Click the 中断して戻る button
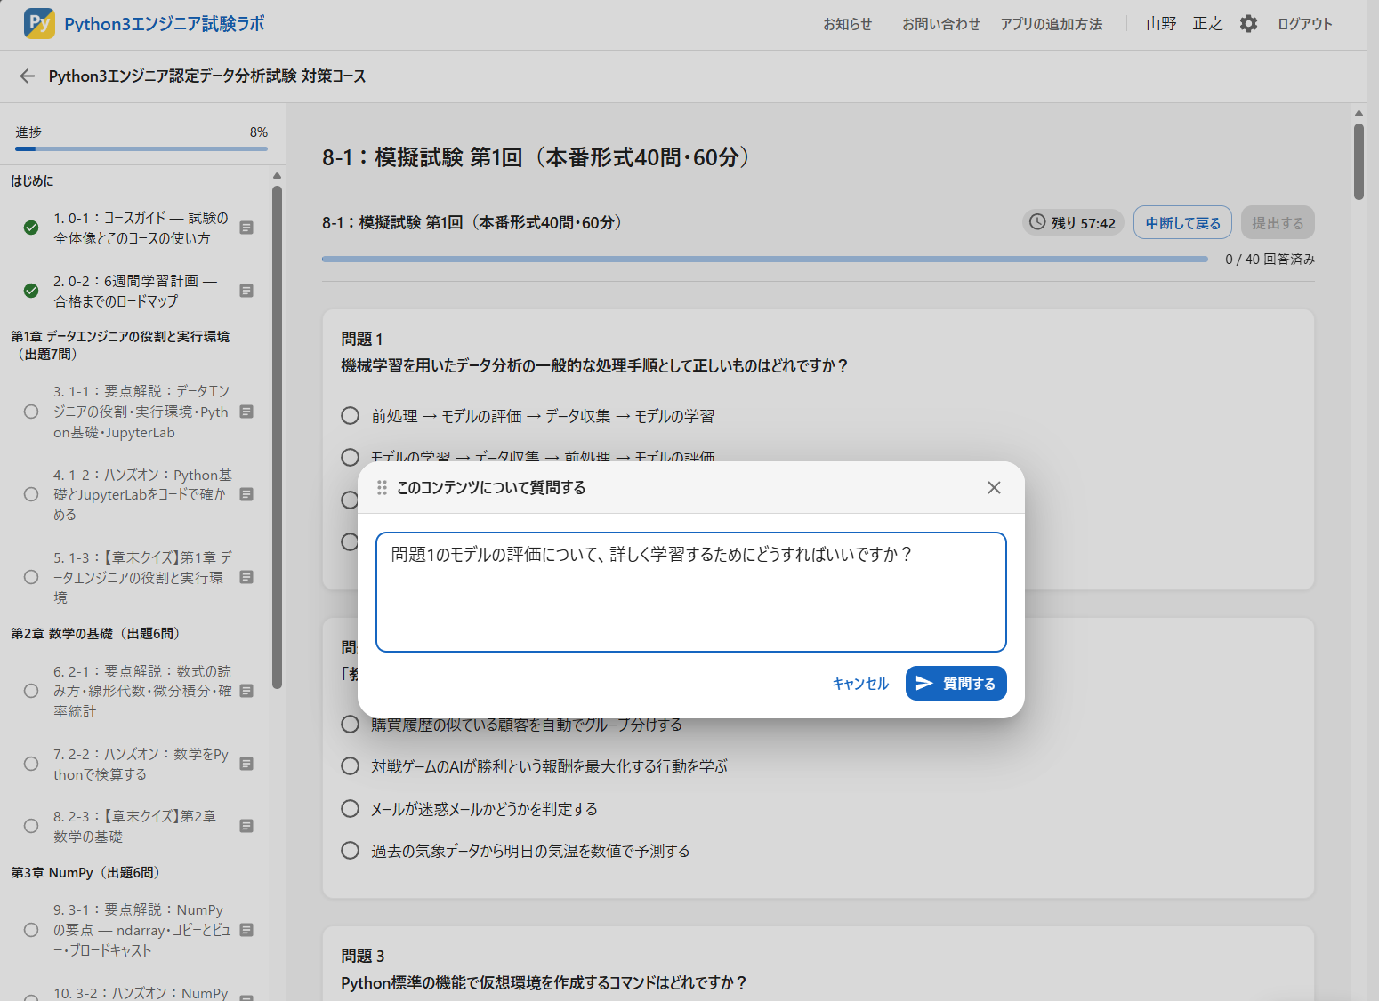Screen dimensions: 1379x1001 1182,222
